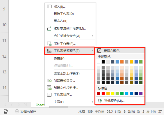Screen dimensions: 164x115
Task: Pick orange theme color swatch in top row
Action: point(122,62)
